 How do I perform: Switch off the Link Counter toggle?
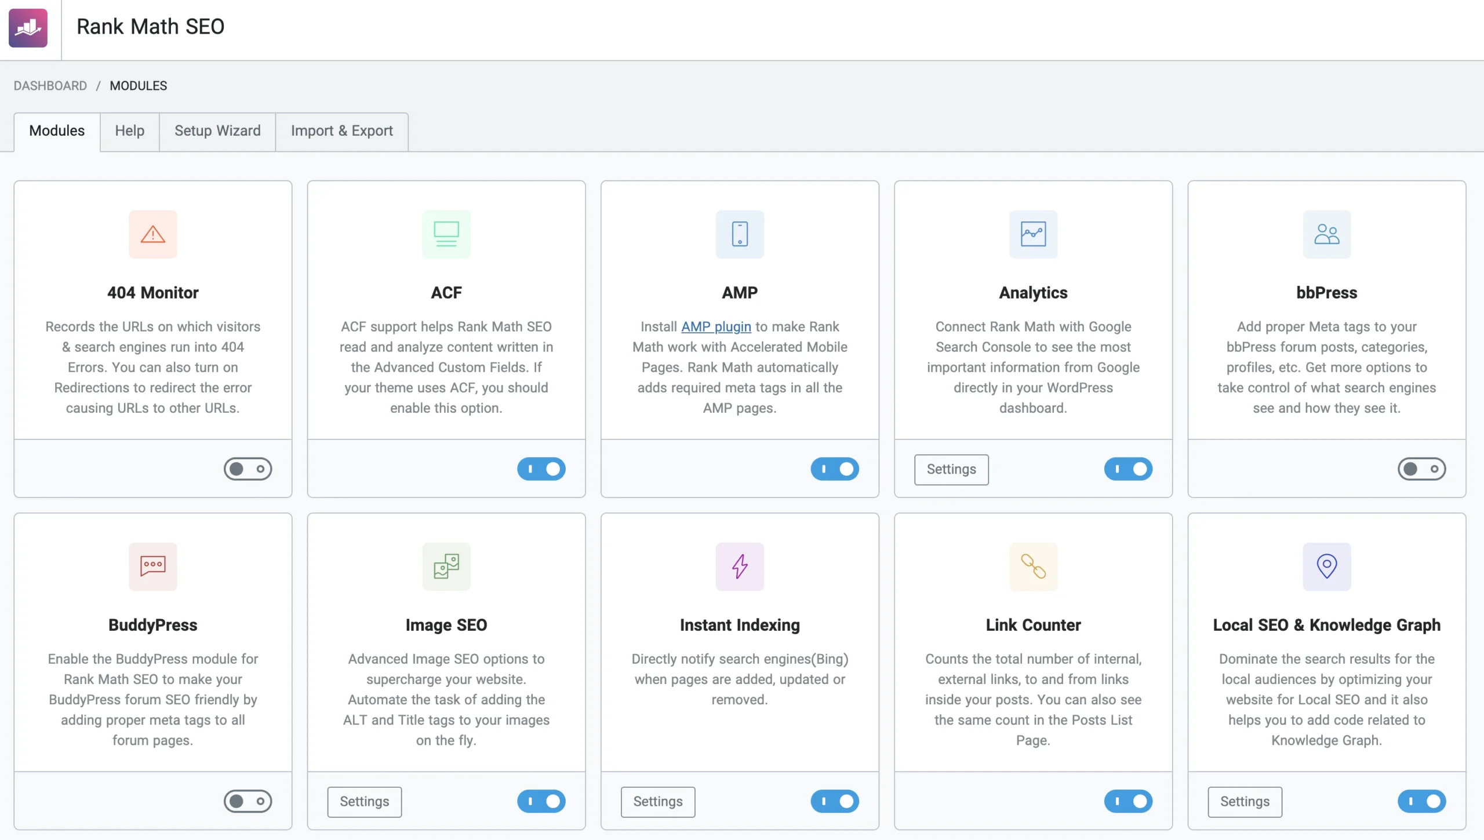(1128, 801)
